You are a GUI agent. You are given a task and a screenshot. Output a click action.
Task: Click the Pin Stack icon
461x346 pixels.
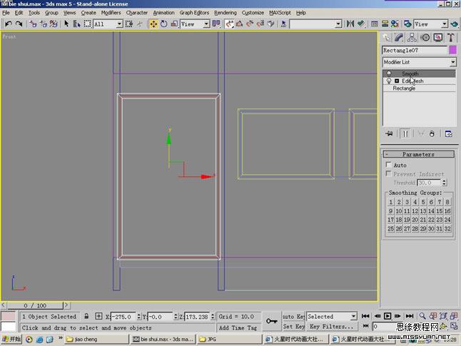(x=389, y=133)
